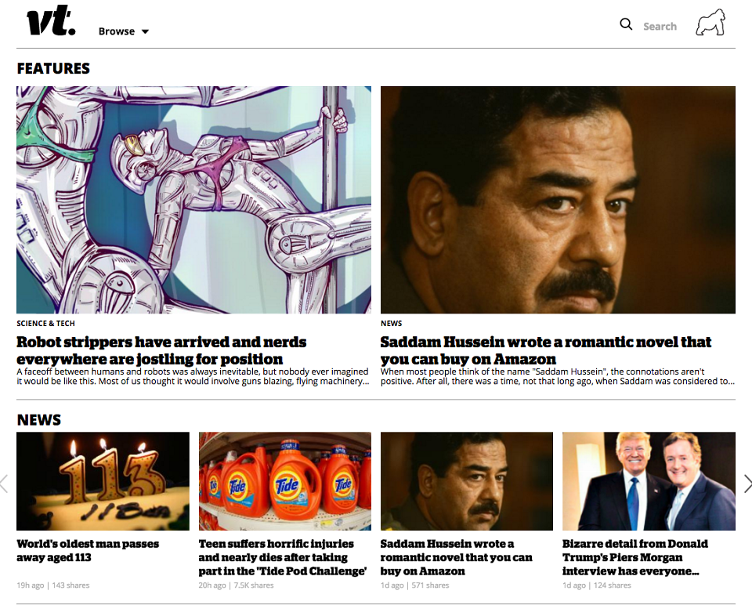Open the News category label above Saddam headline
The width and height of the screenshot is (752, 616).
pos(392,324)
